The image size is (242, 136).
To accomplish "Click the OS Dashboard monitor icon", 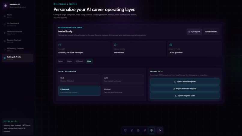I will point(5,24).
